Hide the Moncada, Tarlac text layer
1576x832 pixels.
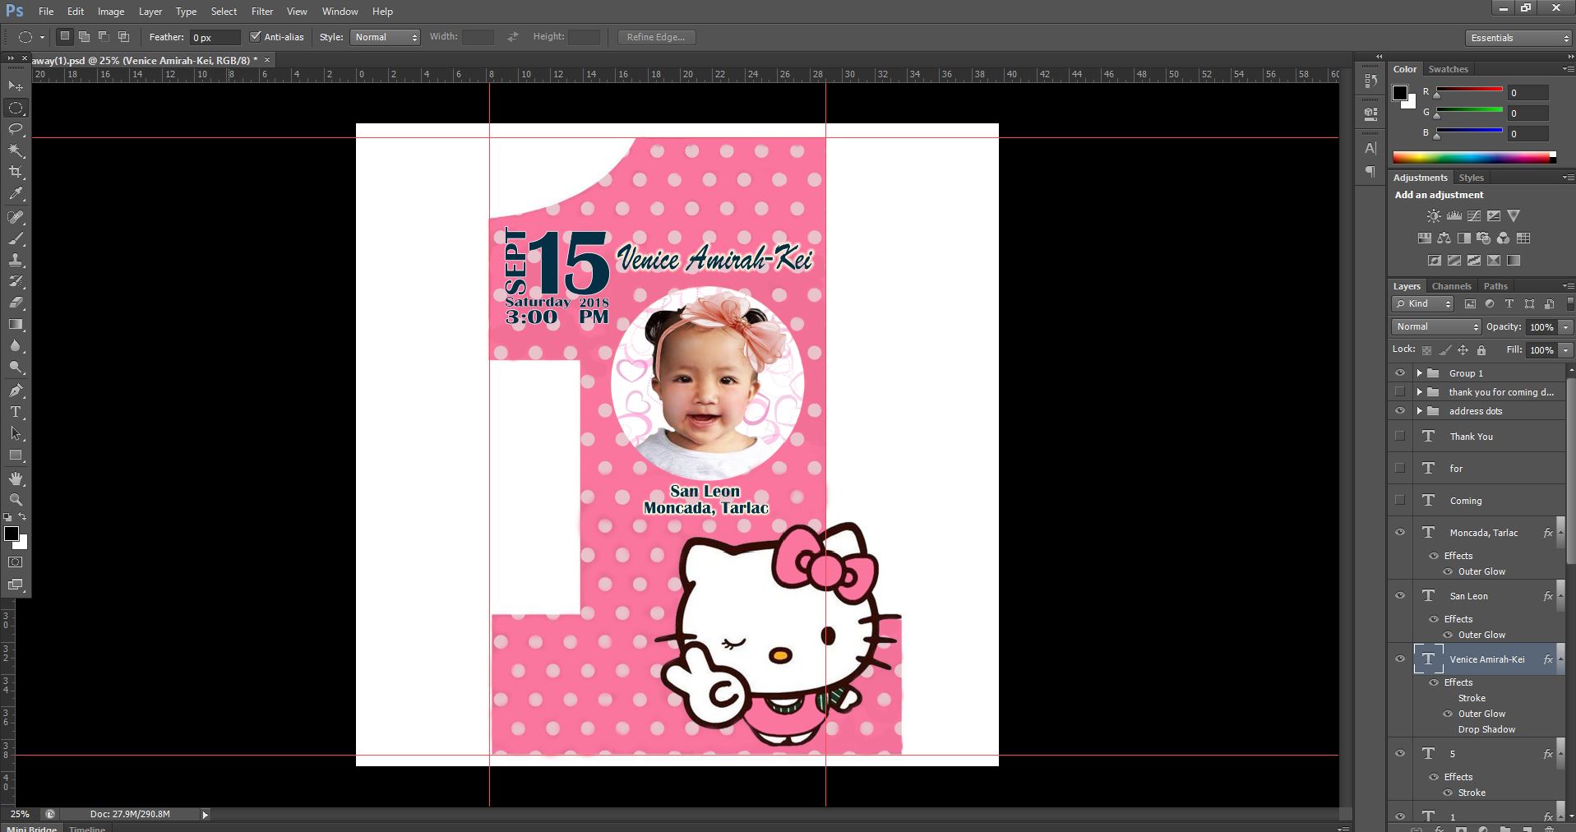pyautogui.click(x=1400, y=533)
